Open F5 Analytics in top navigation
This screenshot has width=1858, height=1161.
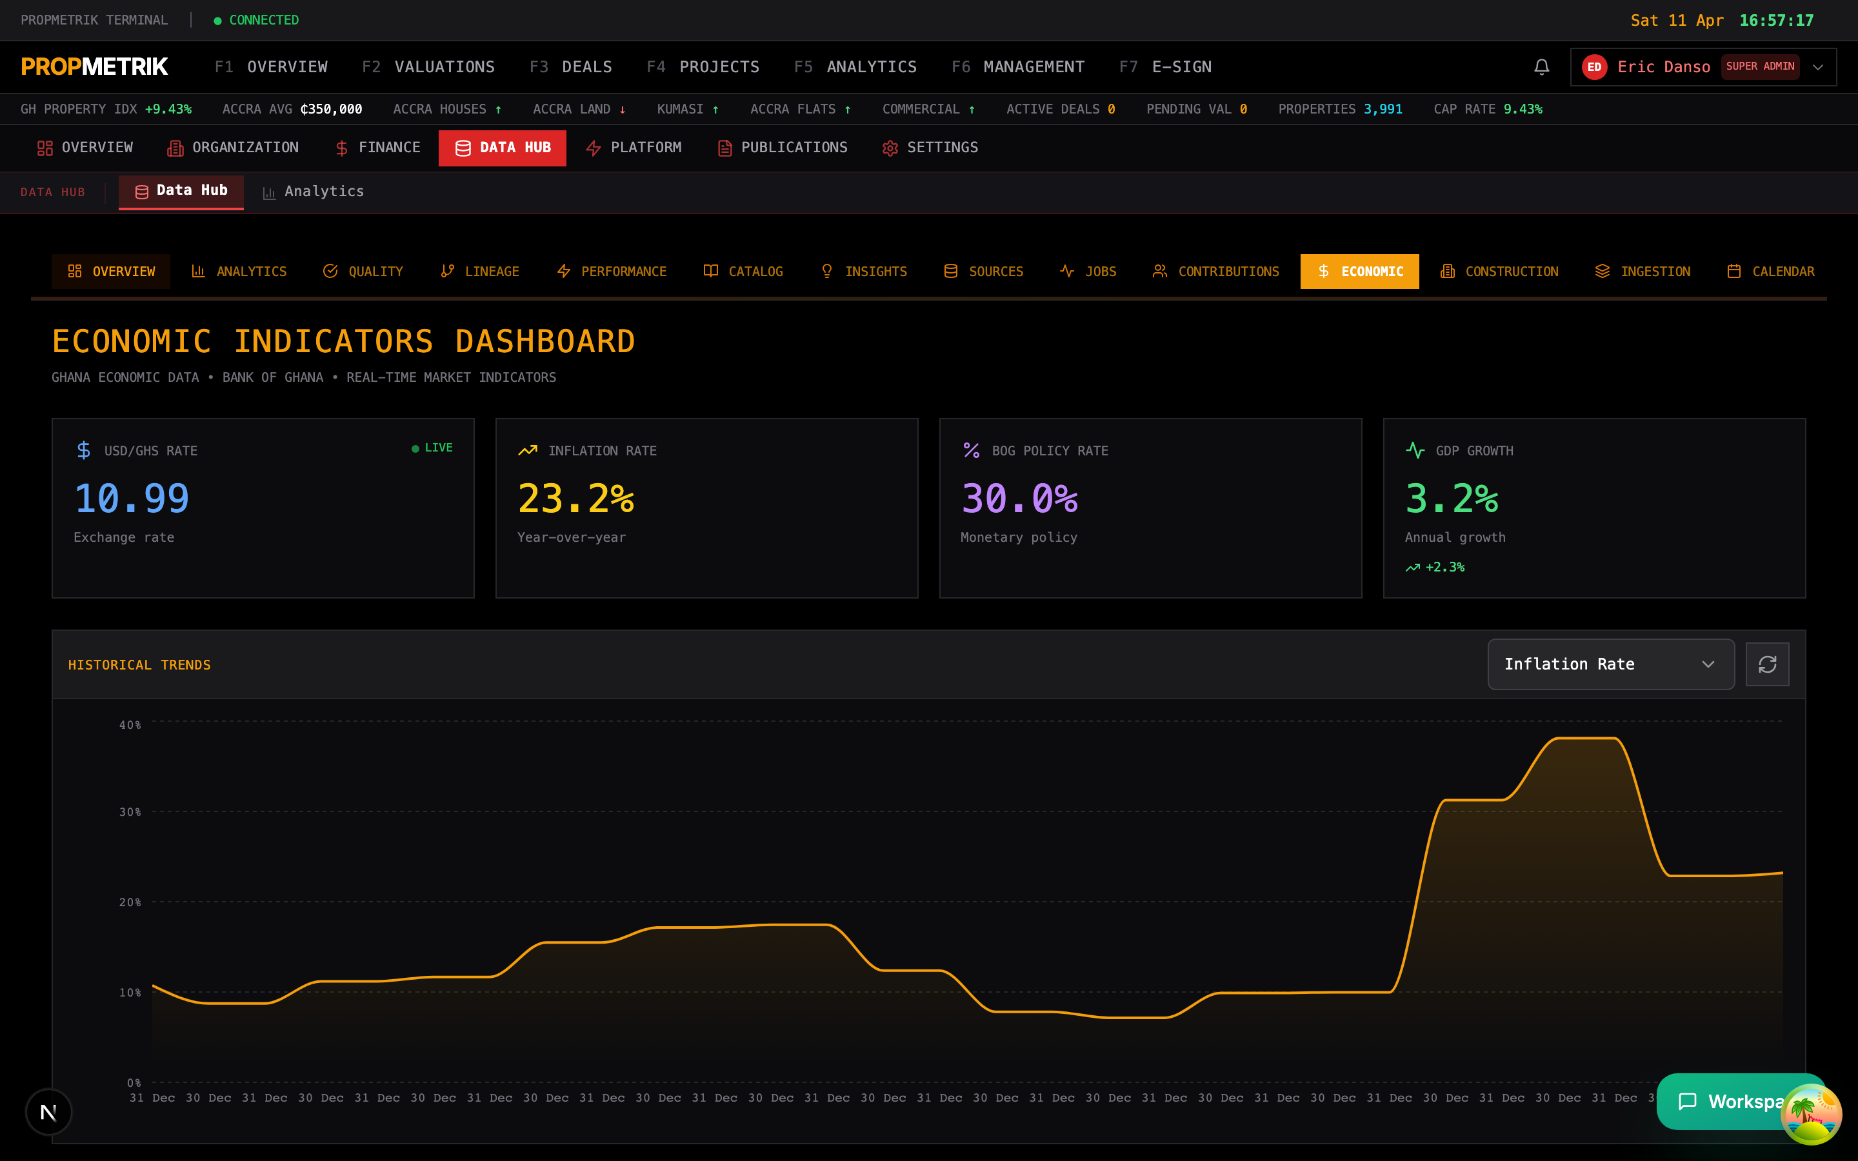tap(855, 67)
